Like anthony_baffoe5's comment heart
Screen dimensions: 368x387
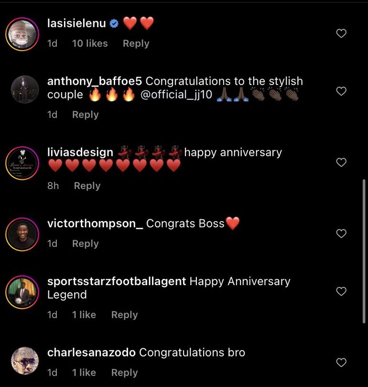(x=341, y=91)
